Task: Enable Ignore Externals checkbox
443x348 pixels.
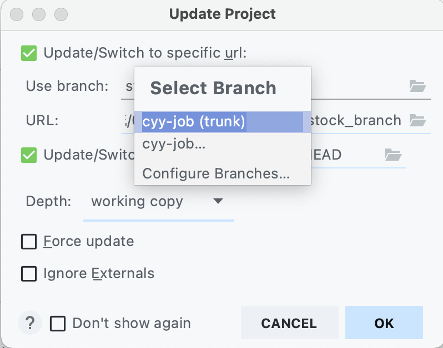Action: (x=29, y=274)
